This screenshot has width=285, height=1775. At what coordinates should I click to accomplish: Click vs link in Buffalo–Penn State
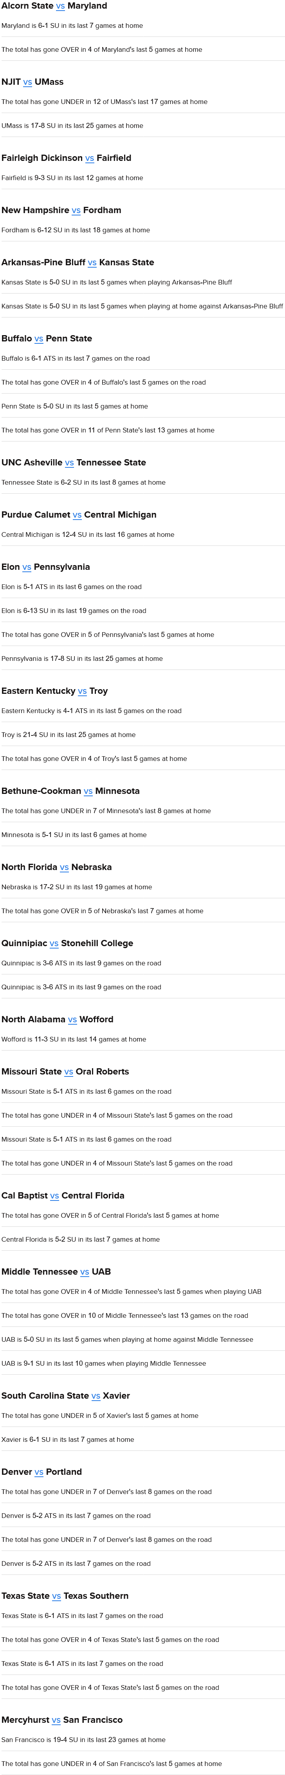38,339
